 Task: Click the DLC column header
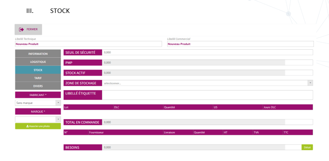[138, 107]
